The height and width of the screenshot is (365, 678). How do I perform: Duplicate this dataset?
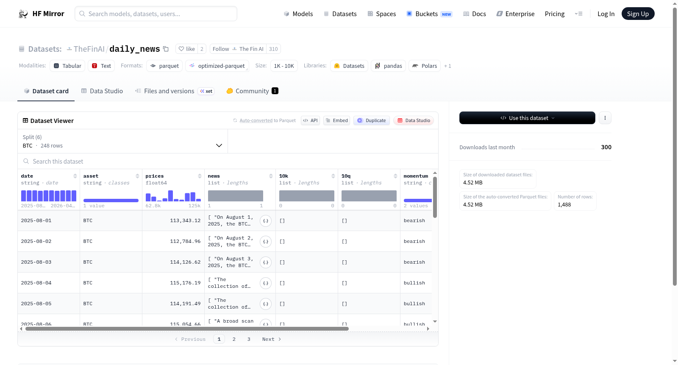pos(372,120)
